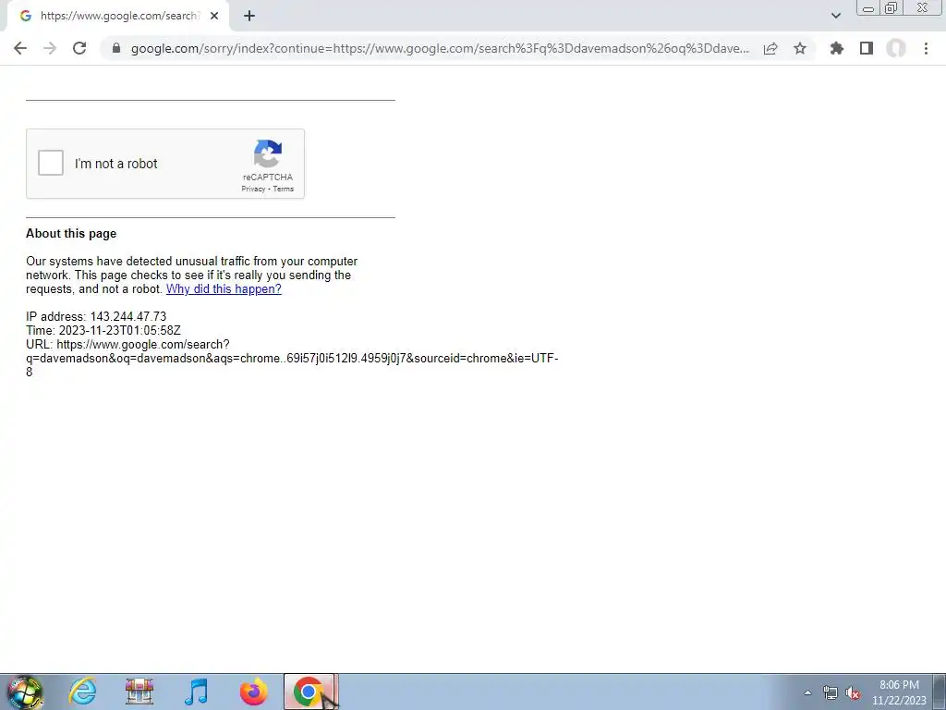Open the clock showing 8:06 PM
Screen dimensions: 946x710
[x=899, y=692]
